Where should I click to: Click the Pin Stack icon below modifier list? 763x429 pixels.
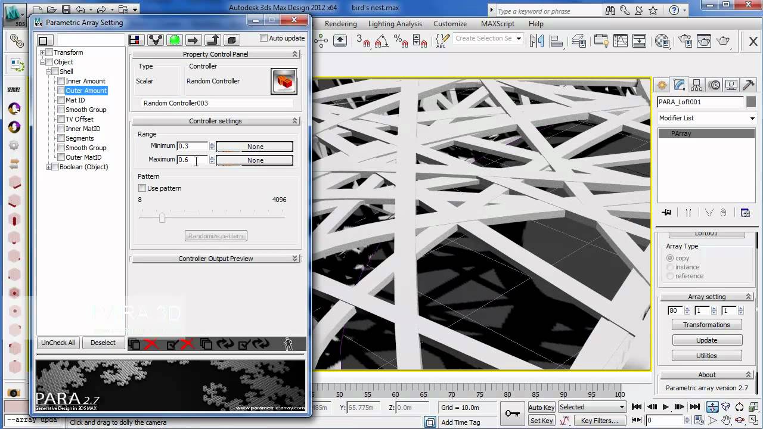tap(666, 213)
